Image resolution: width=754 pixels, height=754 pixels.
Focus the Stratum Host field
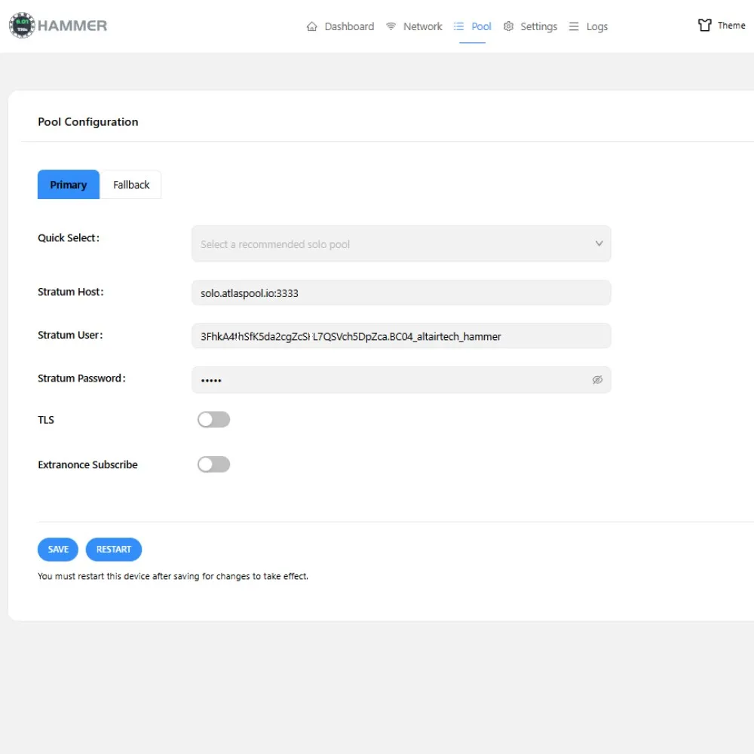pyautogui.click(x=401, y=293)
